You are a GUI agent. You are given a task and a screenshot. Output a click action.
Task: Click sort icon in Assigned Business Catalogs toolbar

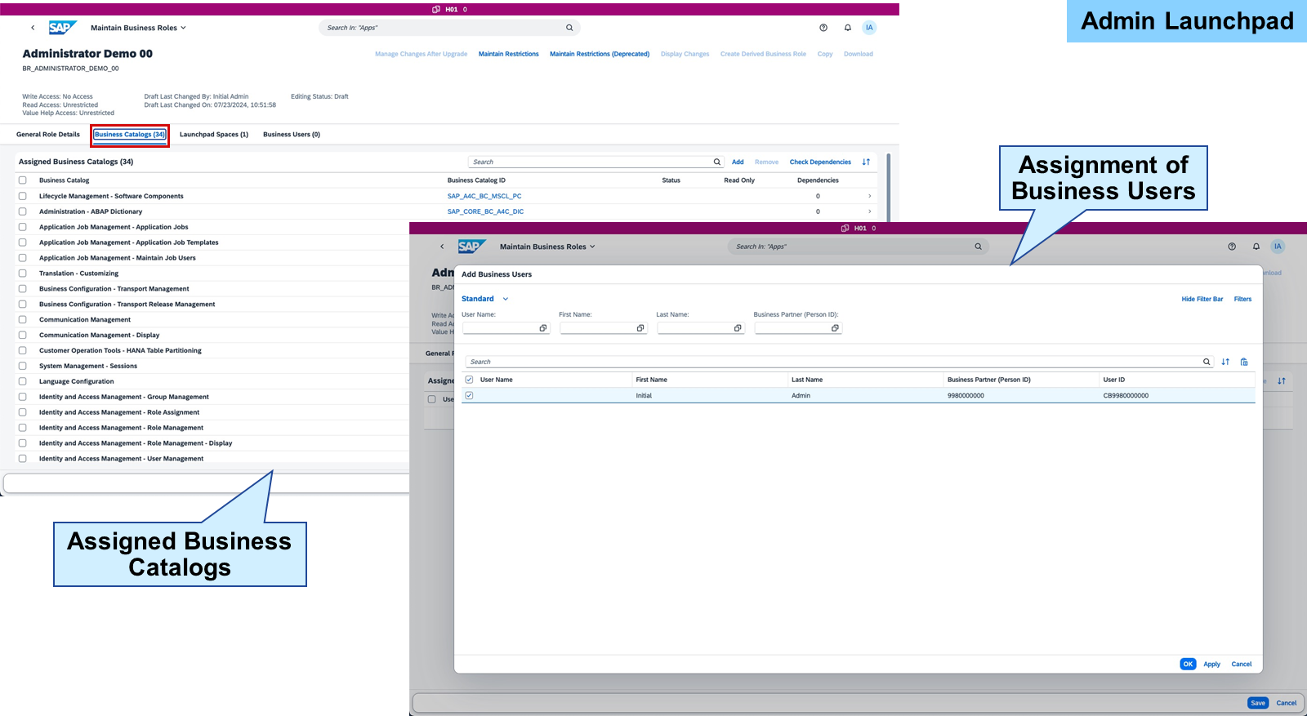click(866, 162)
